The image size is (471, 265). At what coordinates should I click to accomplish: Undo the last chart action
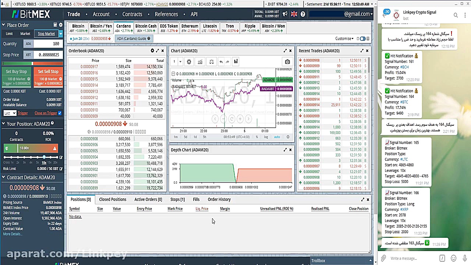point(221,62)
